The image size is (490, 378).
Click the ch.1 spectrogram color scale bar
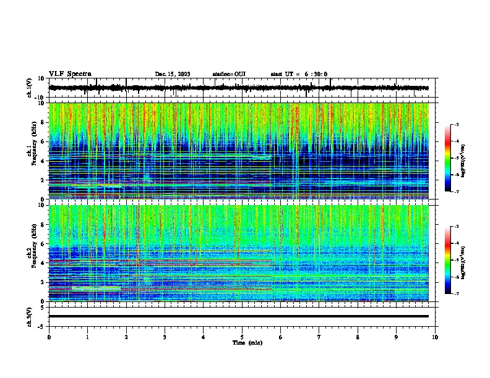(448, 158)
